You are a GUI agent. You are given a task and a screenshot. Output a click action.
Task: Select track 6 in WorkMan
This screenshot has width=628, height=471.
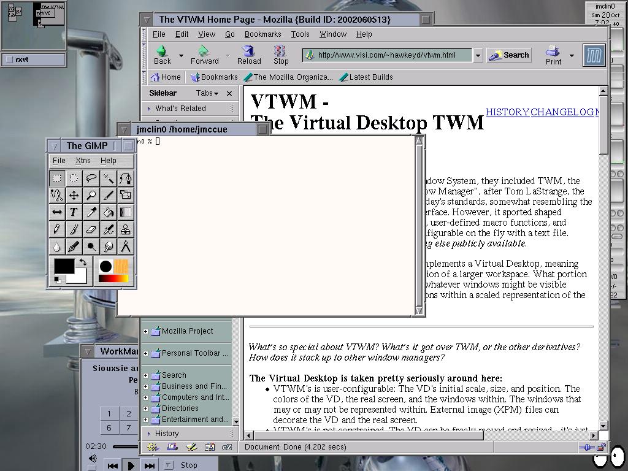(x=109, y=427)
